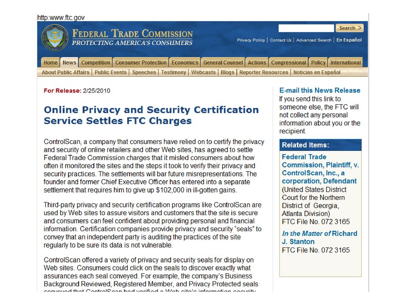Click E-mail this News Release link
The image size is (407, 305).
pyautogui.click(x=320, y=90)
